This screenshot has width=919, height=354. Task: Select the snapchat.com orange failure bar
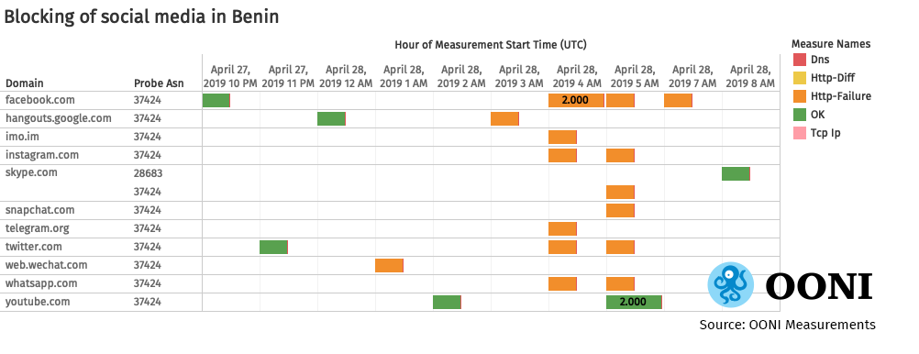(621, 210)
